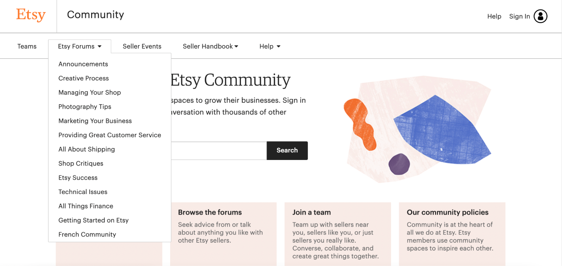Expand the Seller Handbook dropdown
Screen dimensions: 562x266
[x=211, y=46]
